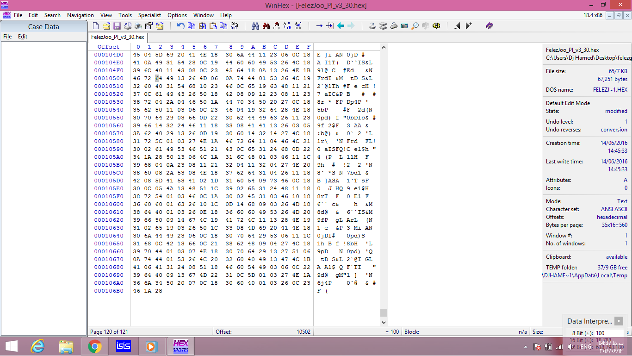
Task: Click the hex view scrollbar up arrow
Action: [384, 47]
